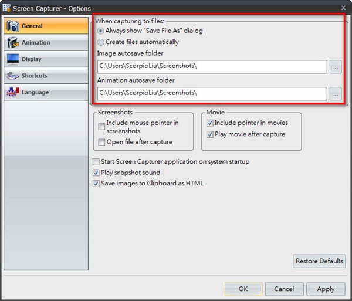
Task: Select Always show "Save File As" dialog
Action: pyautogui.click(x=100, y=31)
